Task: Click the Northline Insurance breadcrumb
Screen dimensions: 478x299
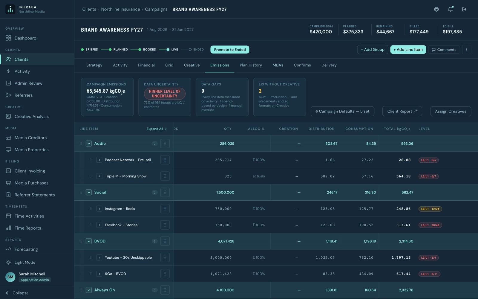Action: click(x=120, y=9)
